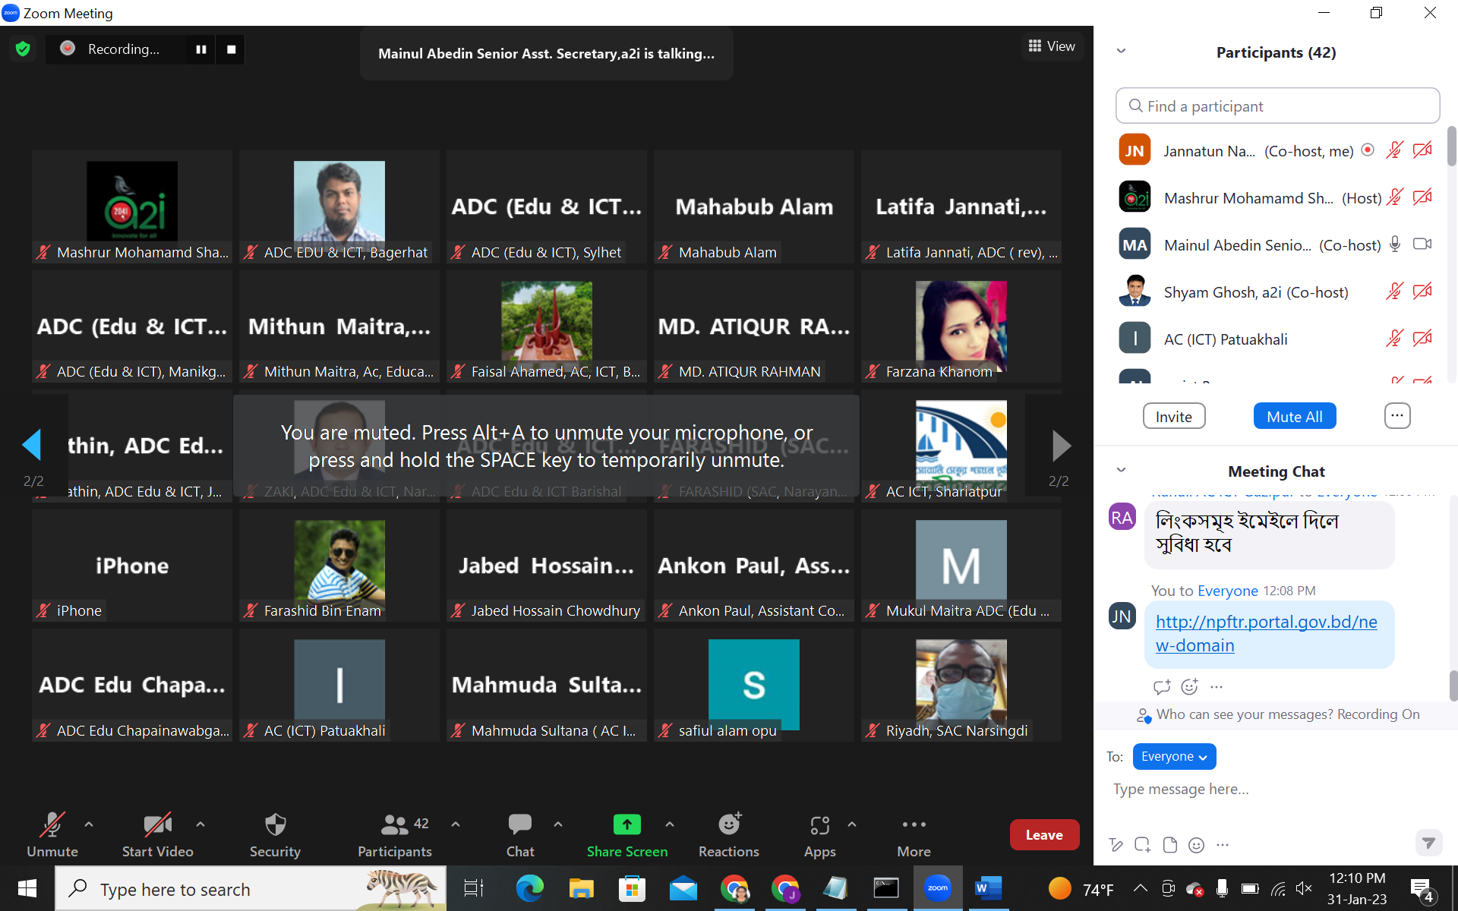Open the Security shield options
Screen dimensions: 1458x911
pyautogui.click(x=275, y=834)
